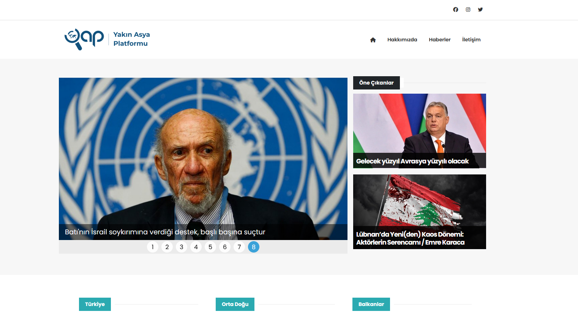Image resolution: width=578 pixels, height=317 pixels.
Task: Open the Instagram social icon
Action: tap(468, 9)
